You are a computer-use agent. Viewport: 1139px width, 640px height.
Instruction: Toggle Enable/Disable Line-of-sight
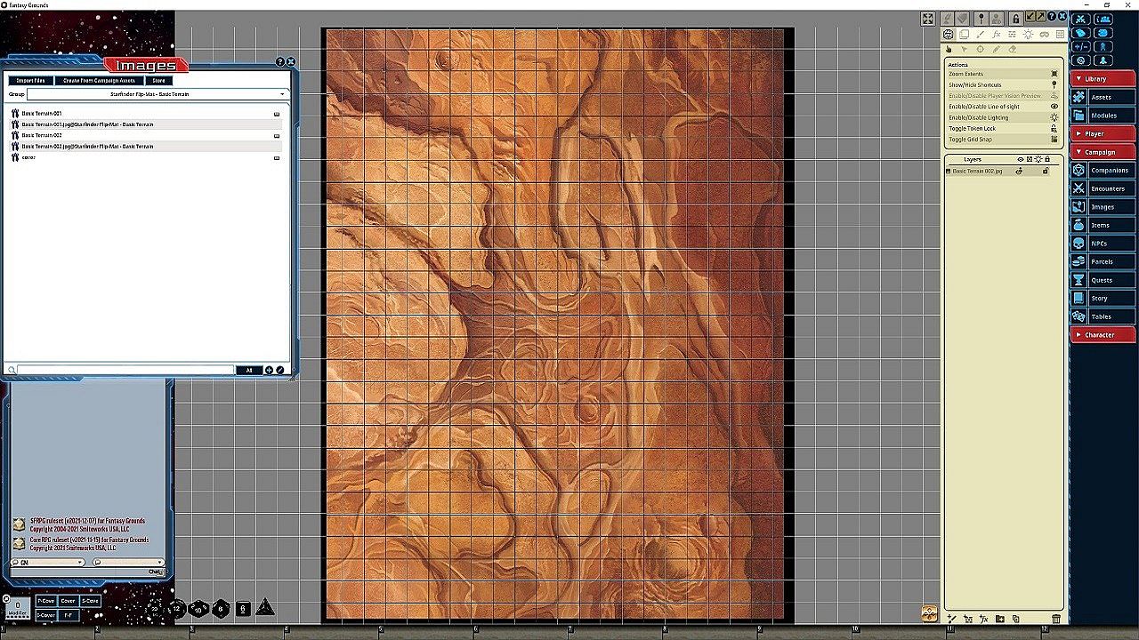point(1054,107)
